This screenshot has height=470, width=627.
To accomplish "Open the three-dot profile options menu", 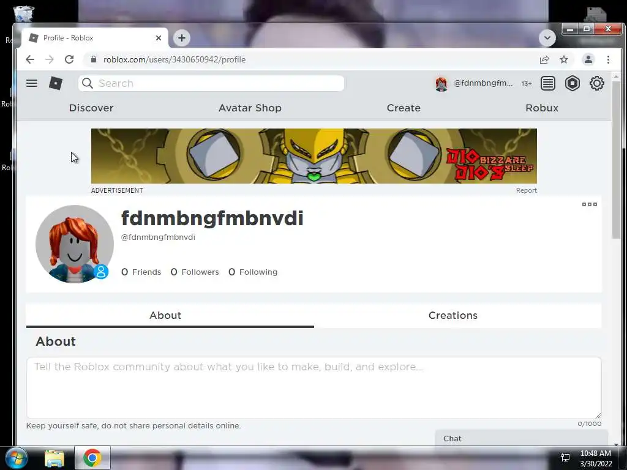I will pyautogui.click(x=590, y=204).
